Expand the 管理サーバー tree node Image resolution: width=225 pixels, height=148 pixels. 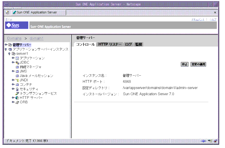tap(6, 45)
